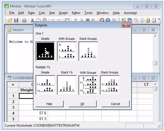164x131 pixels.
Task: Click the Save Project floppy disk icon
Action: coord(16,20)
